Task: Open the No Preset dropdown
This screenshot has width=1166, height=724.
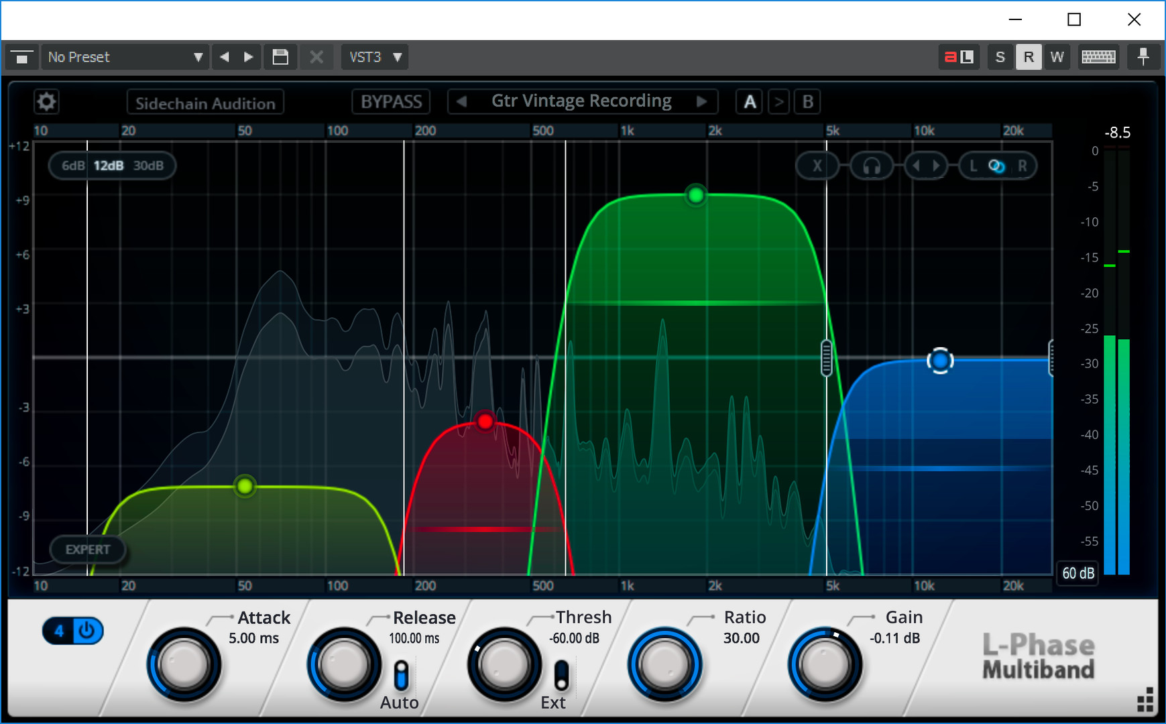Action: coord(125,56)
